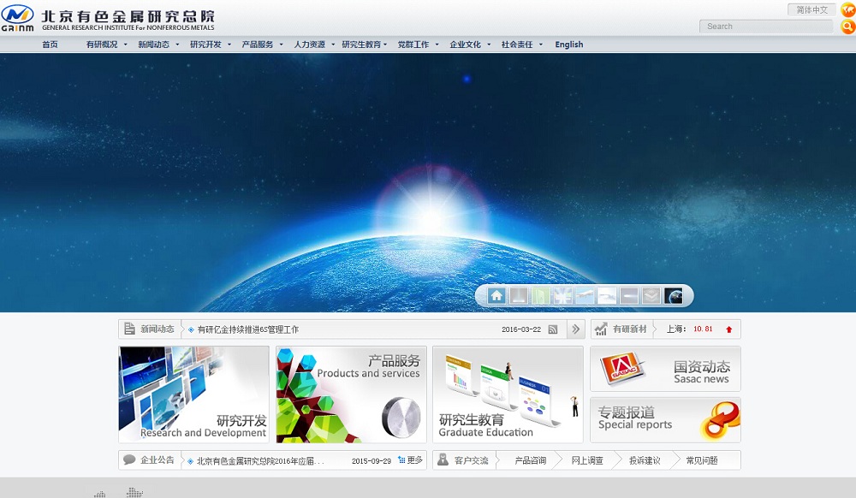Screen dimensions: 856x498
Task: Open the 网上调查 tab
Action: pos(587,460)
